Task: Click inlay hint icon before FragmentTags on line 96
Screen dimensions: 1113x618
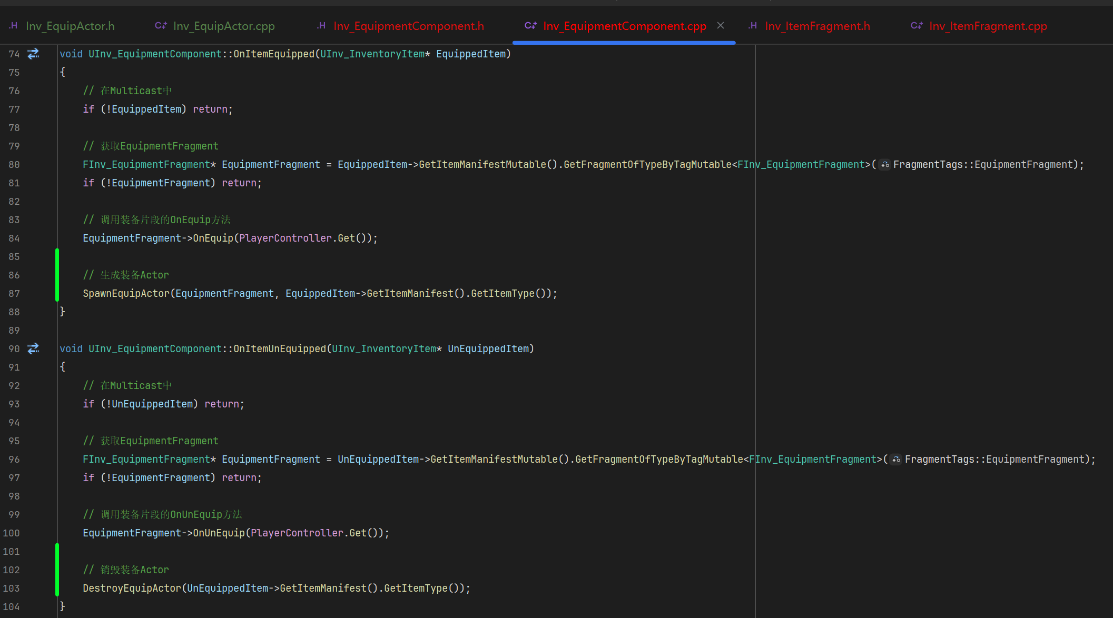Action: [897, 460]
